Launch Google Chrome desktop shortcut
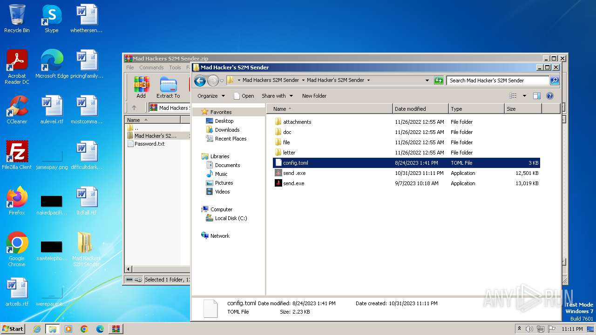The image size is (596, 335). pos(17,249)
